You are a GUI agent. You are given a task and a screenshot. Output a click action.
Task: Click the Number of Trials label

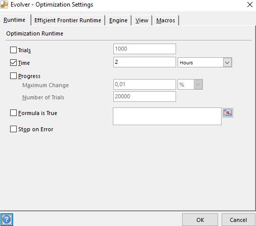click(x=43, y=97)
